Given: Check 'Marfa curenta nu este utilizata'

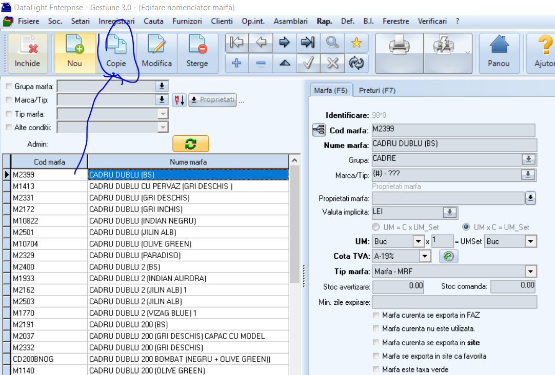Looking at the screenshot, I should [x=376, y=328].
